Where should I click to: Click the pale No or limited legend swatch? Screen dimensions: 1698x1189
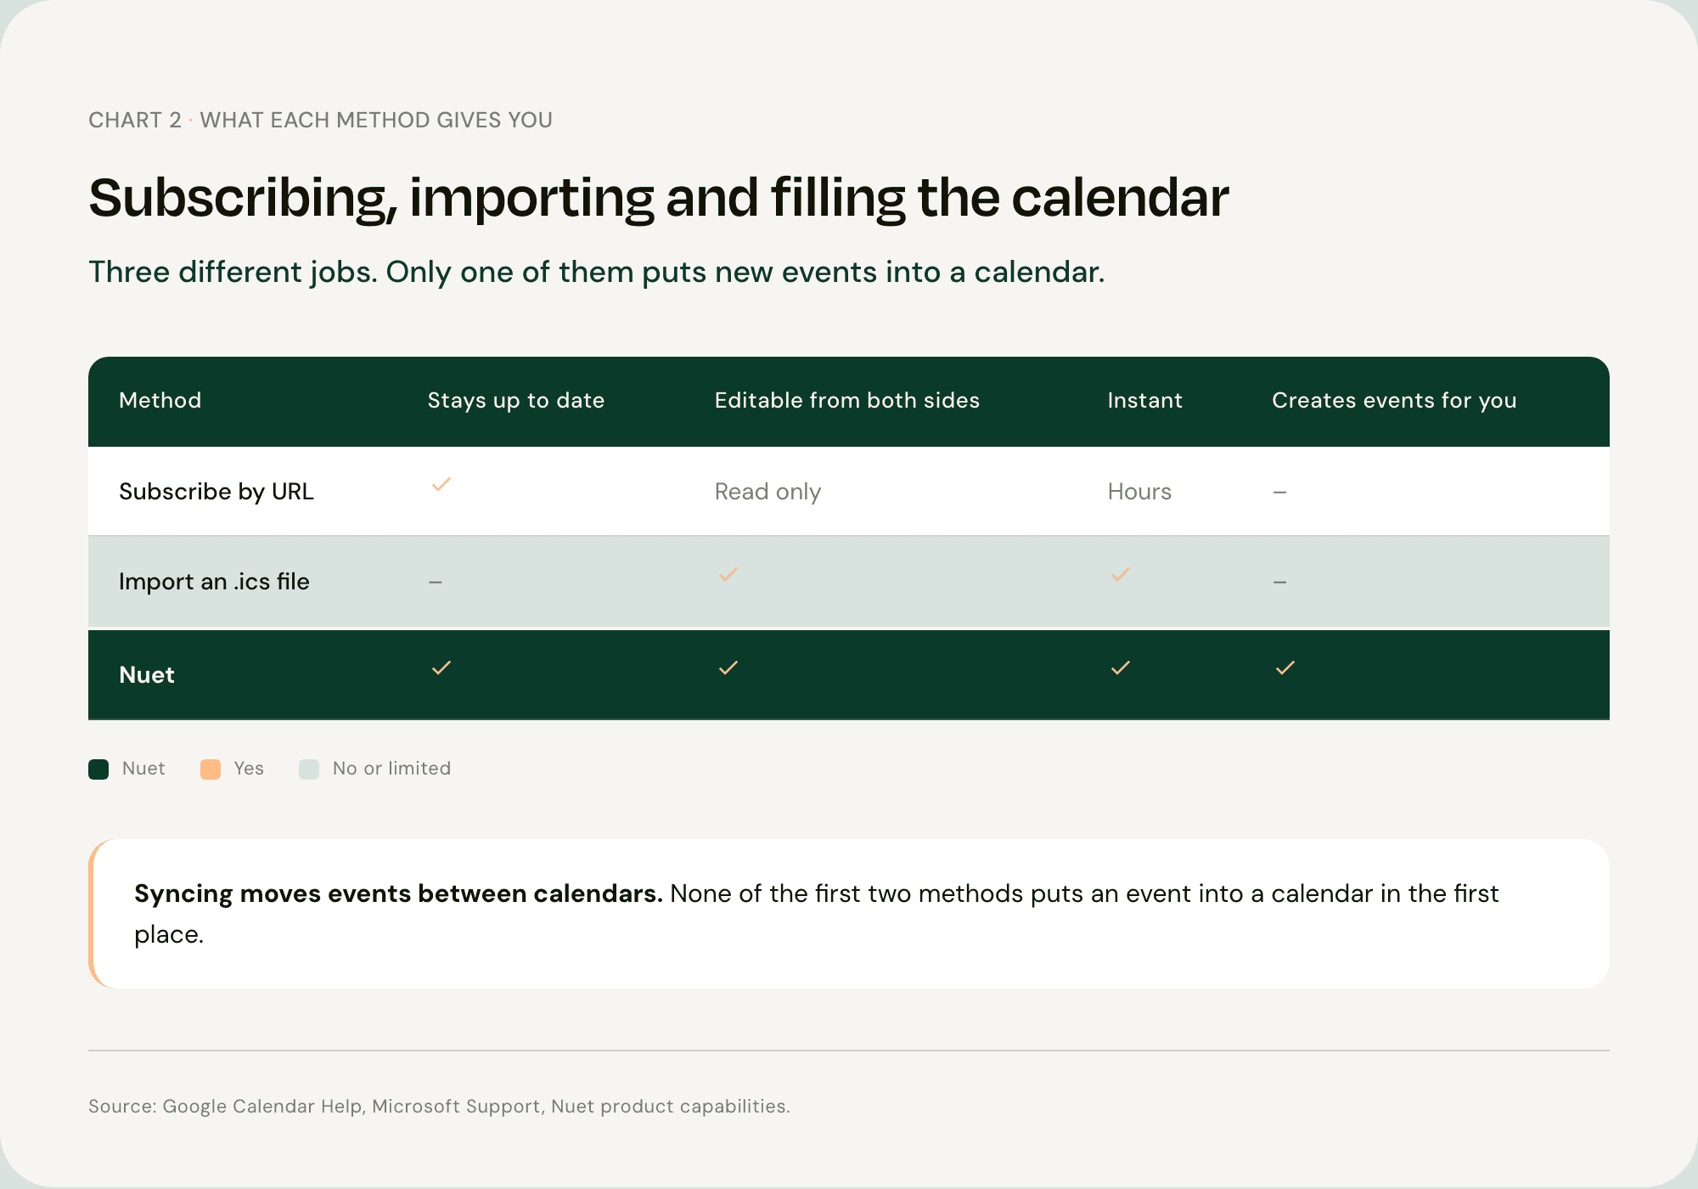click(309, 769)
